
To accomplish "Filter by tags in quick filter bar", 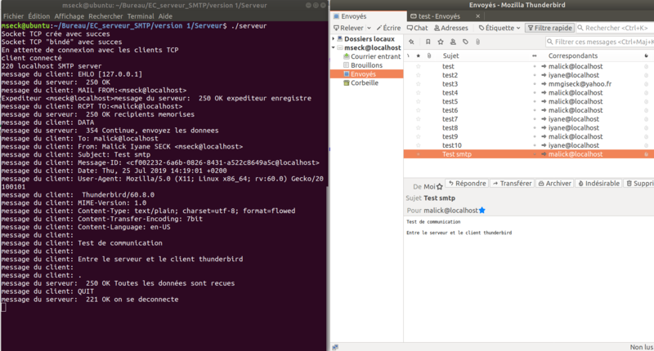I will click(465, 41).
